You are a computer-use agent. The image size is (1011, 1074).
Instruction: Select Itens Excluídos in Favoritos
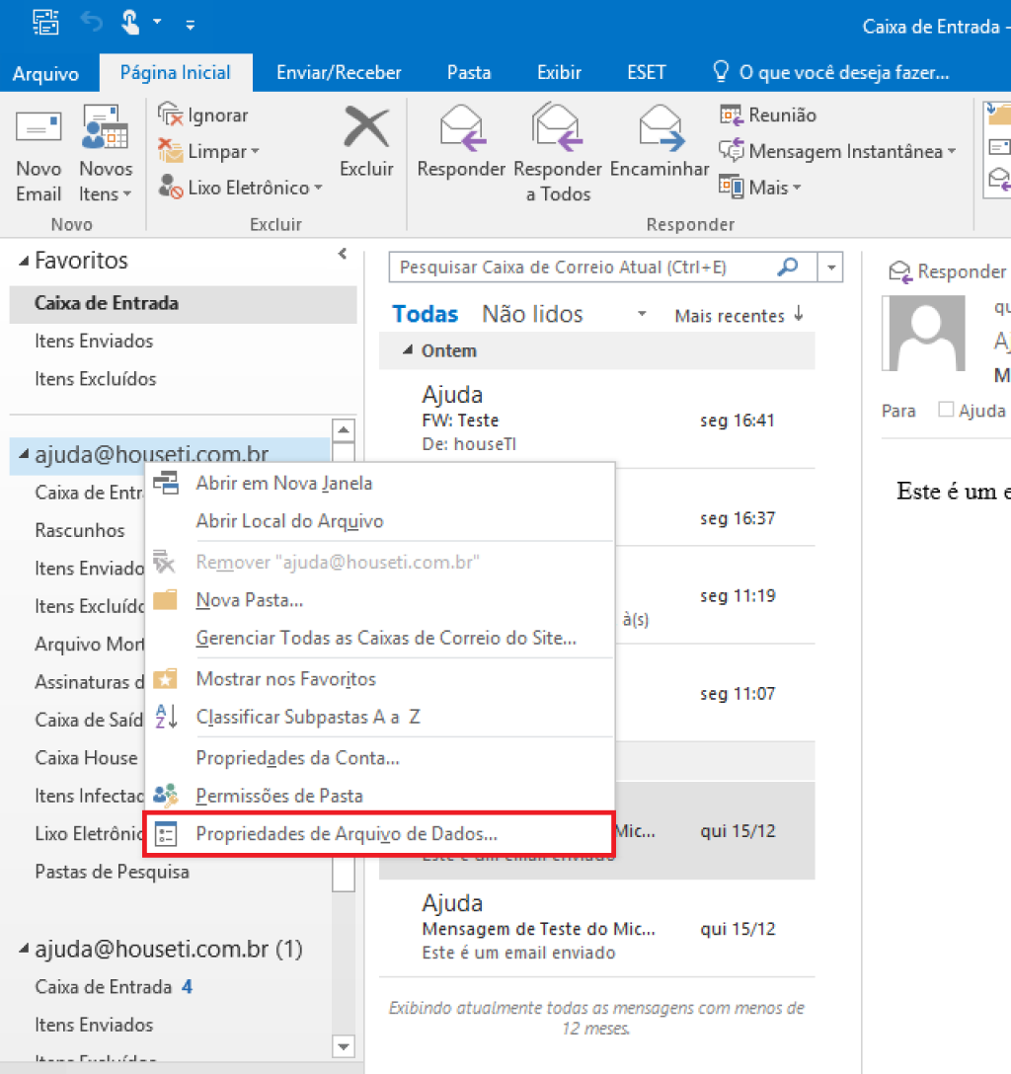183,379
